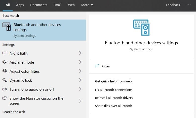
Task: Click the Feedback button
Action: (173, 5)
